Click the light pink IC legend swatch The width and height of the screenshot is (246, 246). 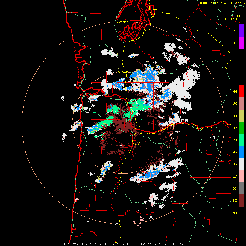tap(241, 176)
